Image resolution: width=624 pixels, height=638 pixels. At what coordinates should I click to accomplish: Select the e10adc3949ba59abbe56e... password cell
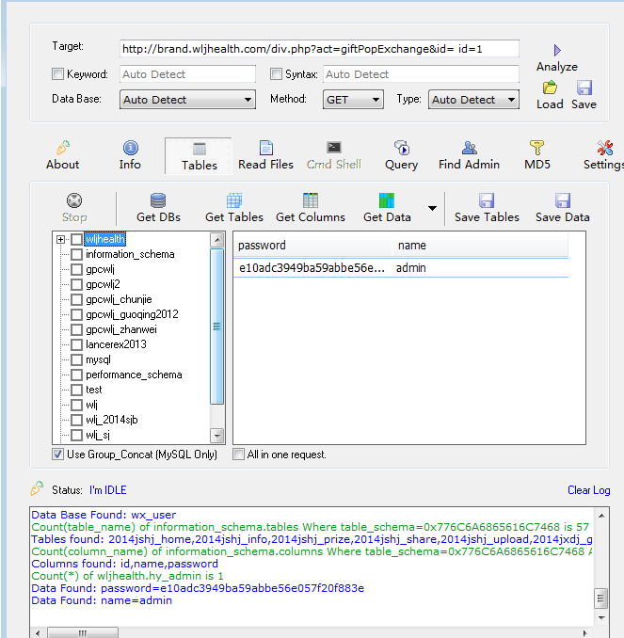point(312,268)
